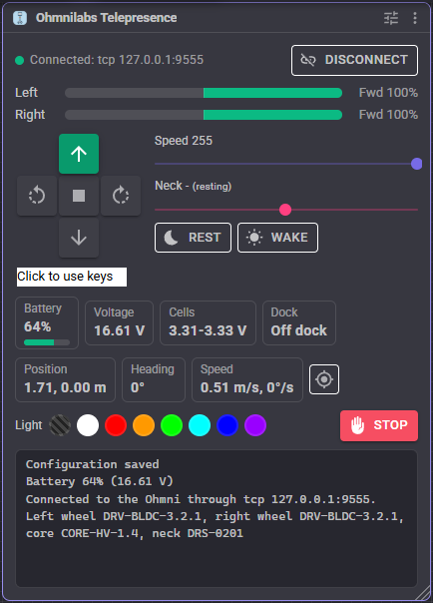Rotate the robot counterclockwise

tap(37, 196)
